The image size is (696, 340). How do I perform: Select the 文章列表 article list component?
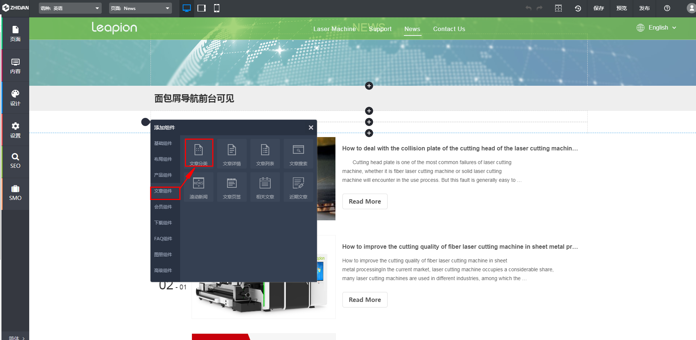tap(265, 153)
